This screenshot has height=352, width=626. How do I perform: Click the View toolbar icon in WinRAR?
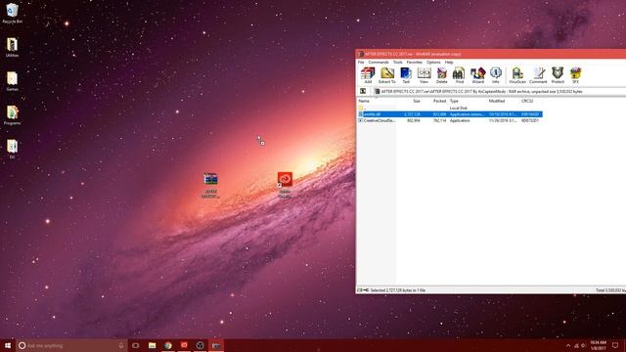(x=424, y=75)
